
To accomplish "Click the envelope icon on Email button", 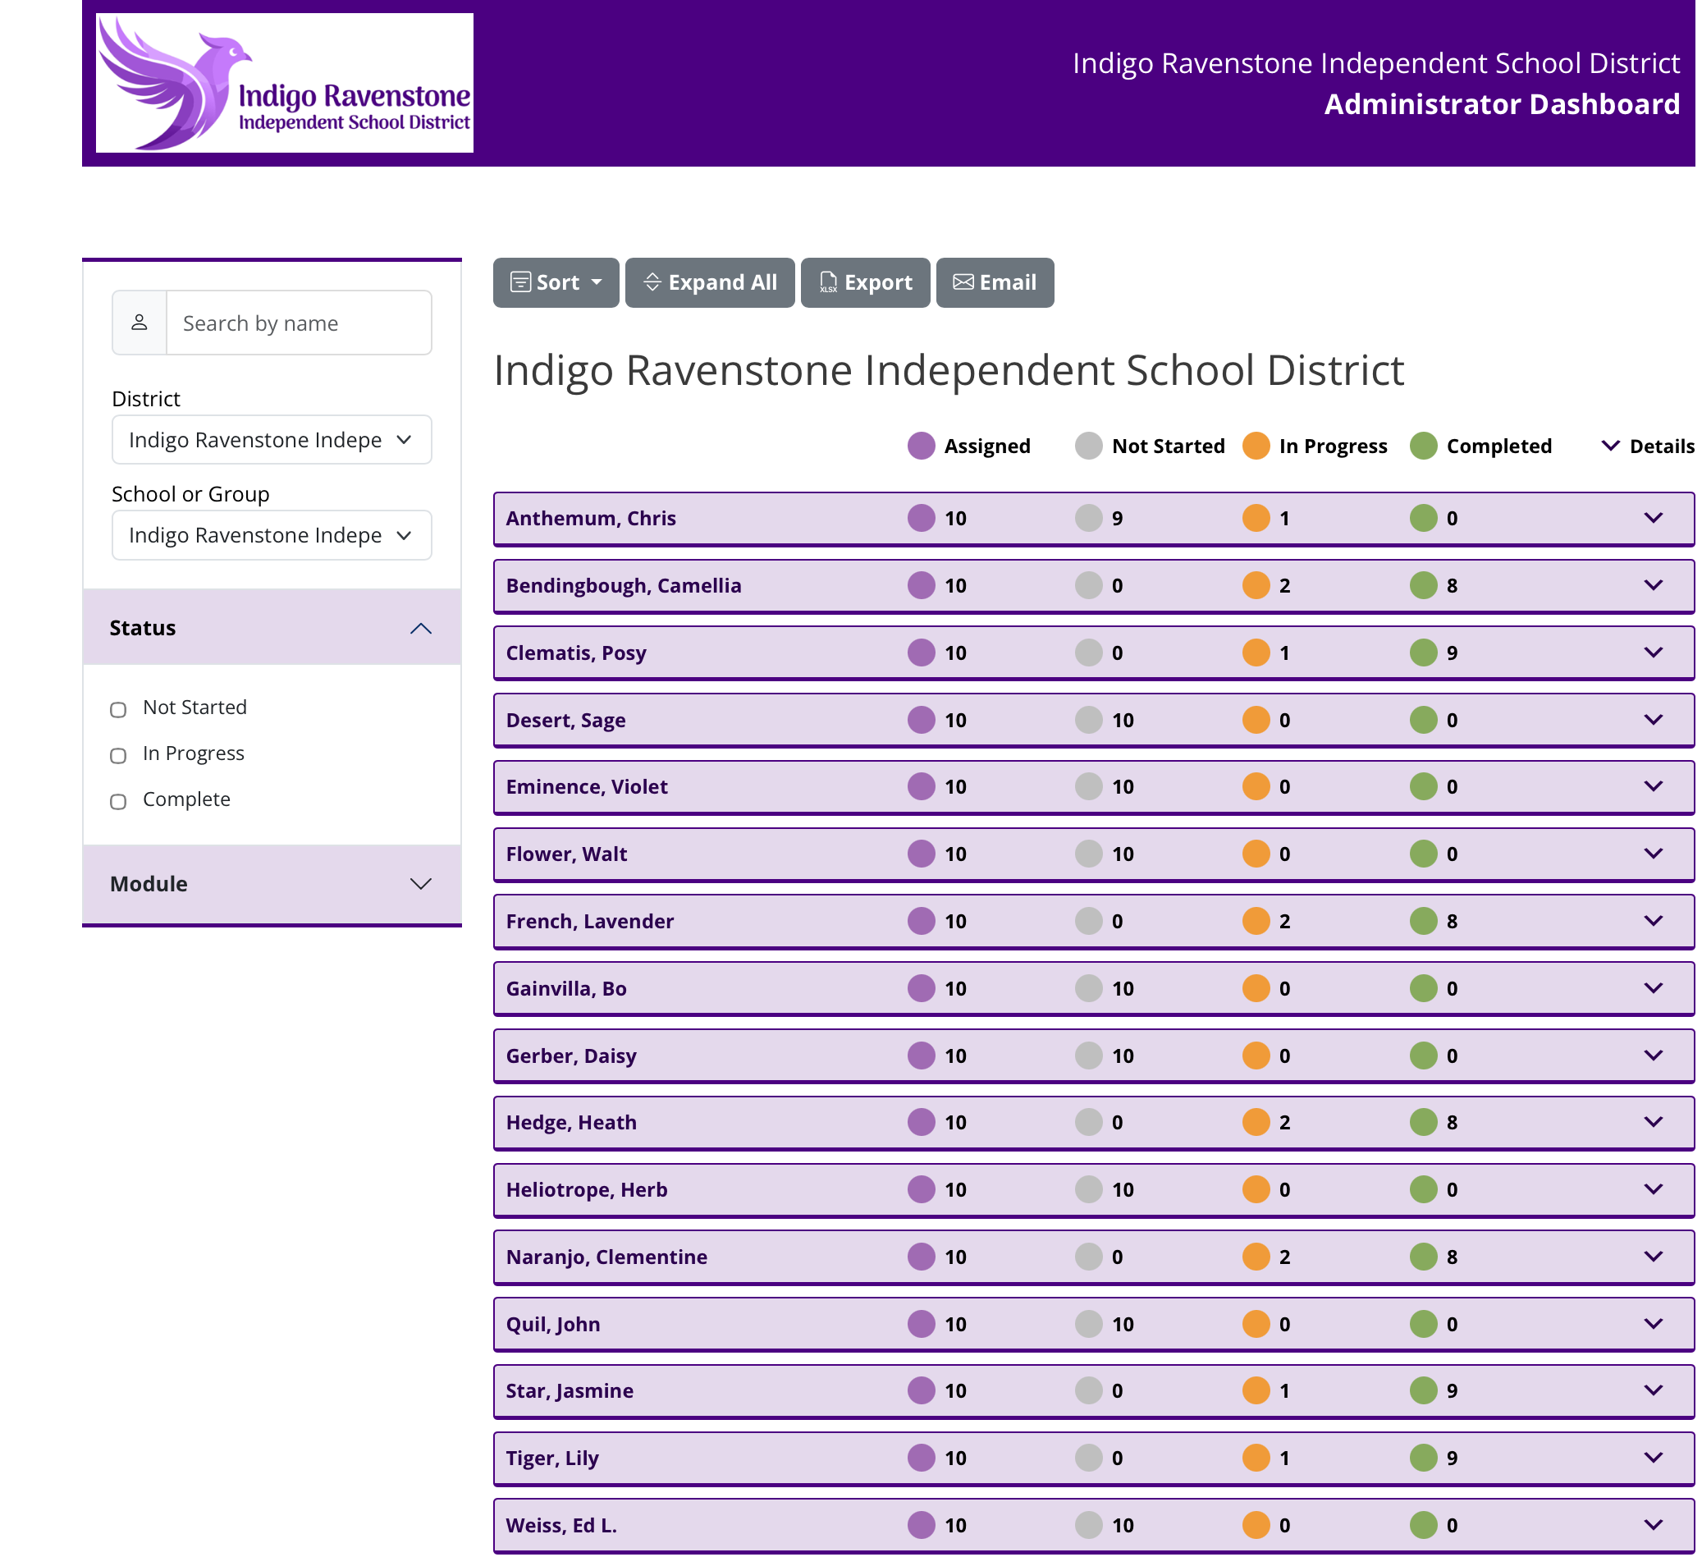I will (963, 282).
